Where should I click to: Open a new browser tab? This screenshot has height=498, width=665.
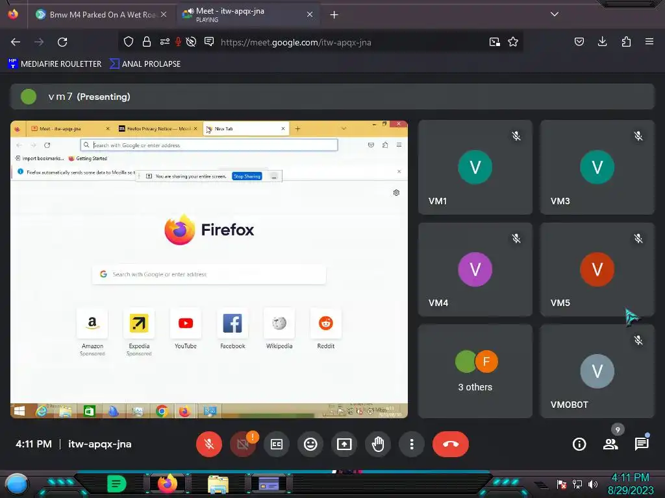click(x=334, y=15)
